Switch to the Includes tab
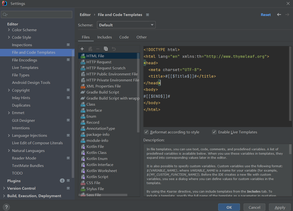Viewport: 293px width, 211px height. click(x=104, y=37)
